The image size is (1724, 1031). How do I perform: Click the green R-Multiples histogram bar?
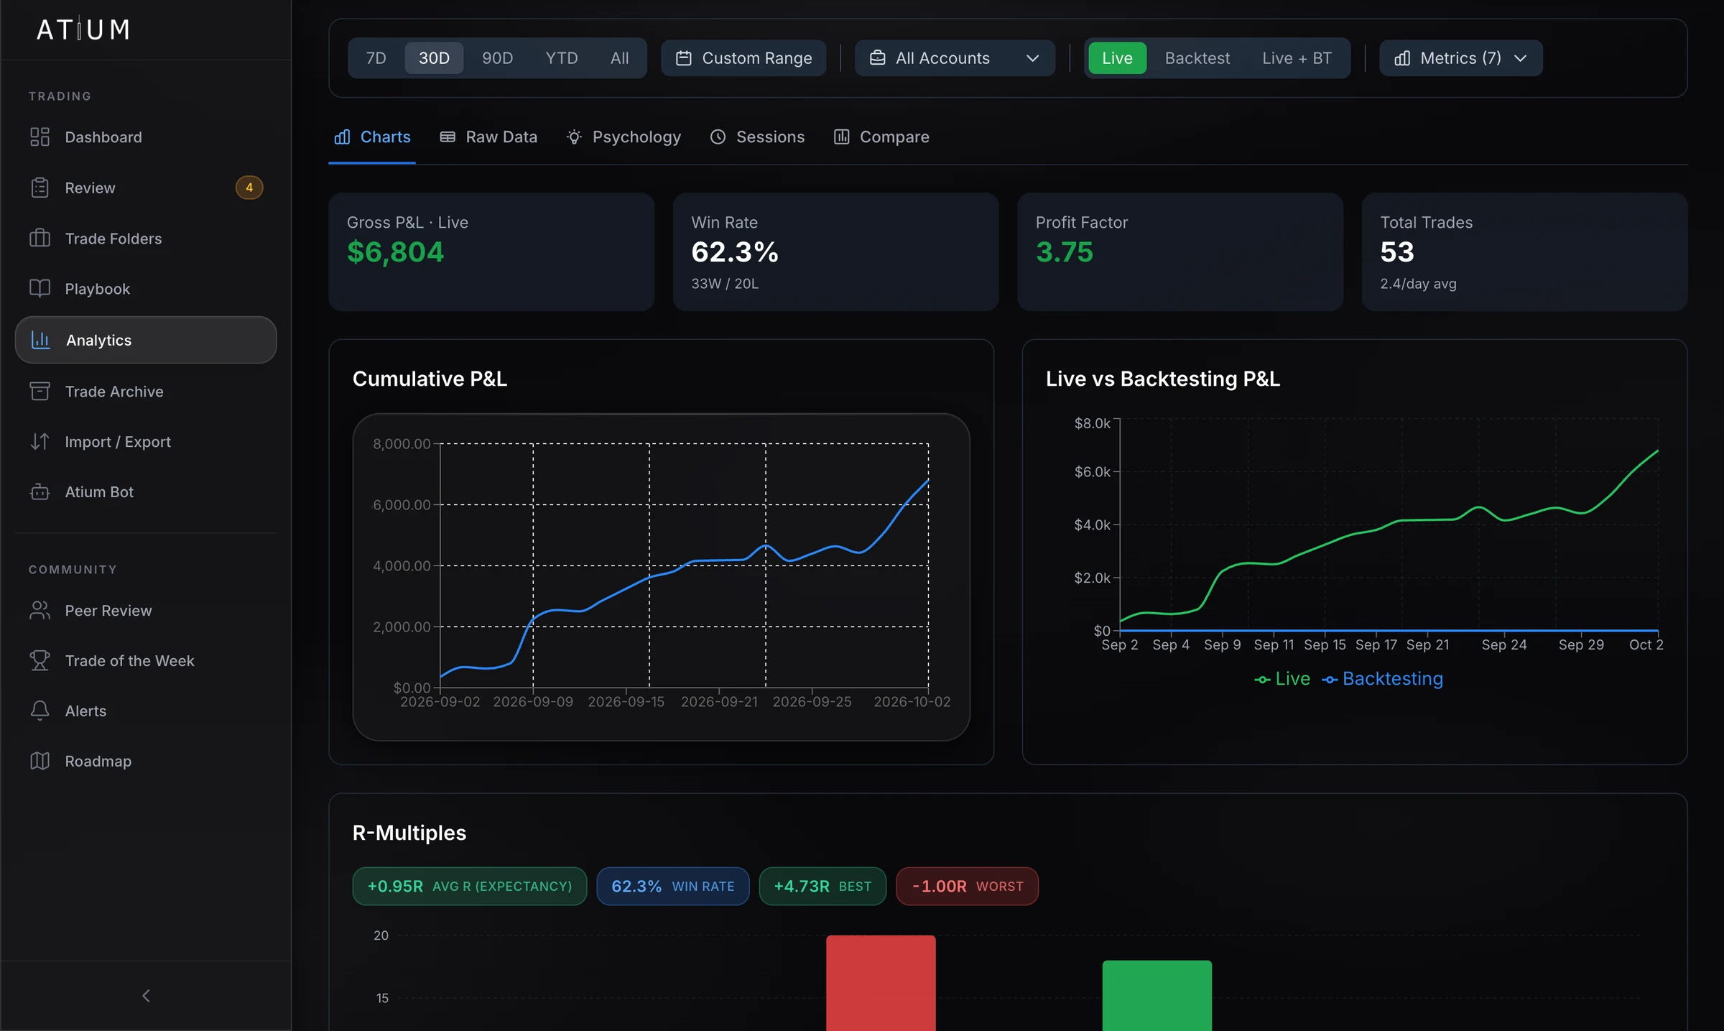click(x=1157, y=995)
